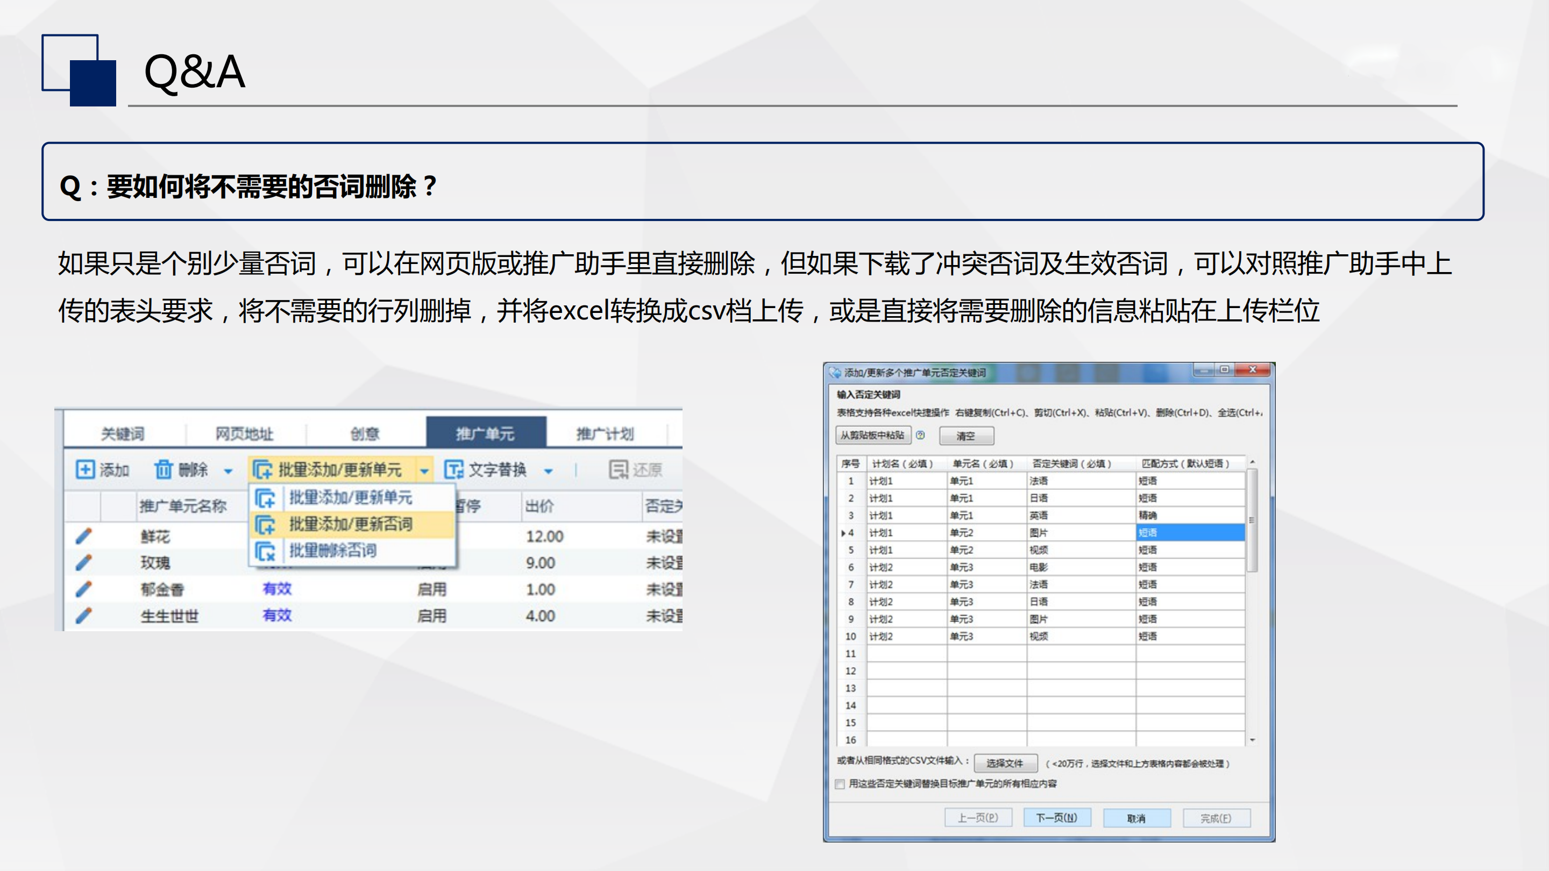Open the 删除 dropdown arrow
1549x871 pixels.
pyautogui.click(x=228, y=470)
